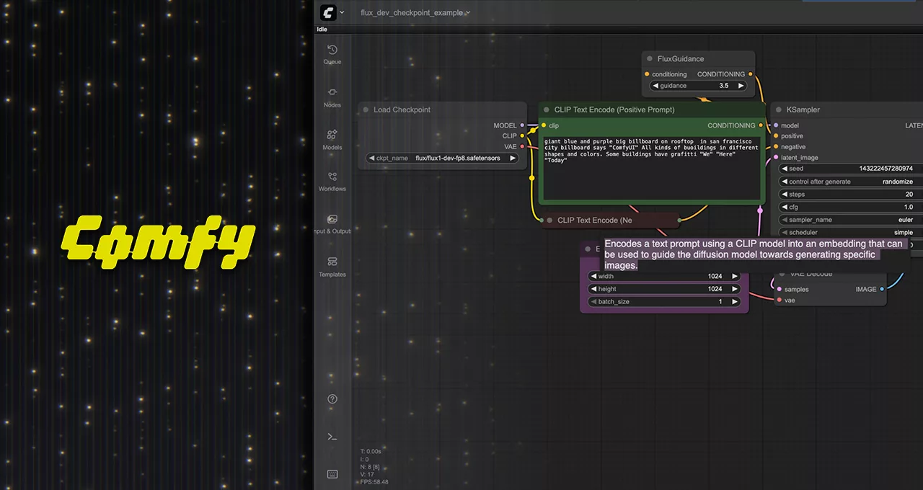Image resolution: width=923 pixels, height=490 pixels.
Task: Open the Nodes library panel
Action: tap(332, 97)
